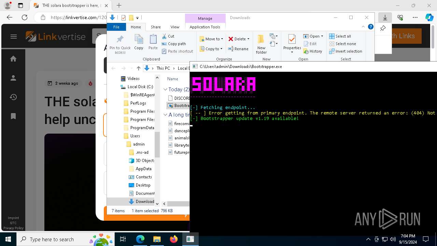The image size is (437, 246).
Task: Click the Linkvertise logo
Action: click(x=56, y=37)
